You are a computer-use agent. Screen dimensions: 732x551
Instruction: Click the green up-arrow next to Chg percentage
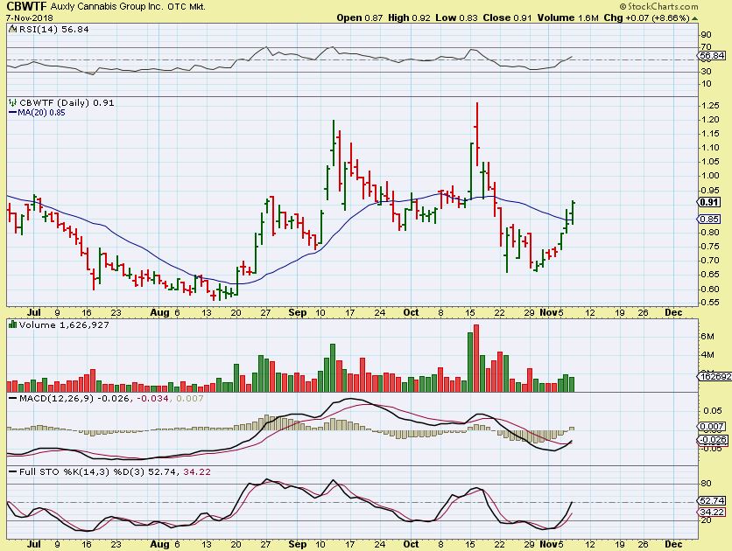(695, 18)
